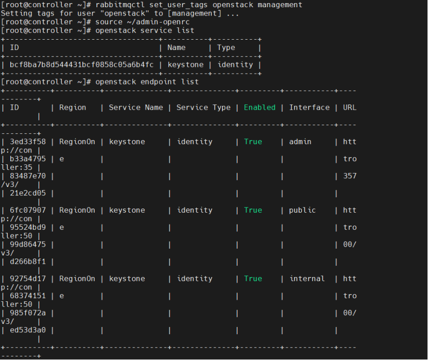
Task: Select endpoint ID fragment 3ed33f58
Action: (x=28, y=142)
